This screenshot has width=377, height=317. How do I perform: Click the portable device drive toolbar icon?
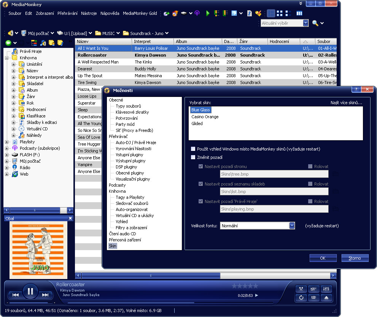coord(184,13)
